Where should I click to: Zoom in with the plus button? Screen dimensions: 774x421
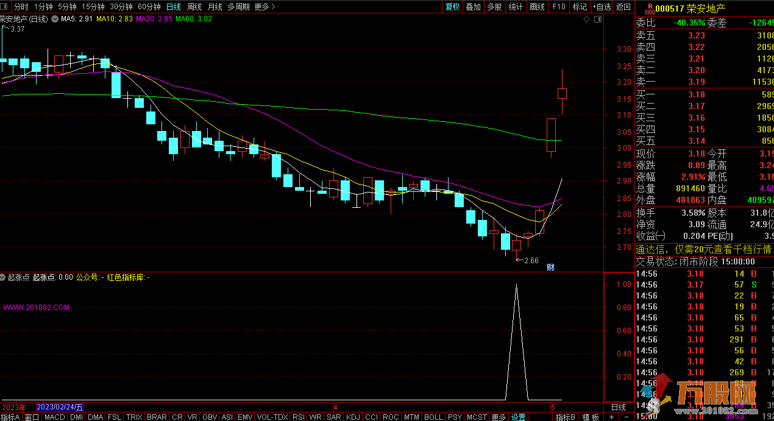(x=611, y=417)
